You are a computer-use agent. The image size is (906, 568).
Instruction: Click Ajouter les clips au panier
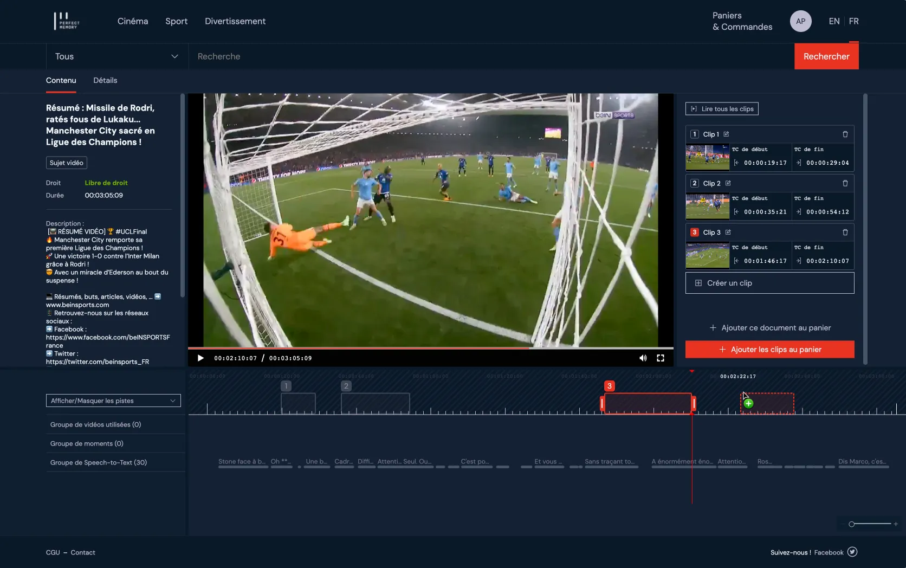(x=769, y=350)
